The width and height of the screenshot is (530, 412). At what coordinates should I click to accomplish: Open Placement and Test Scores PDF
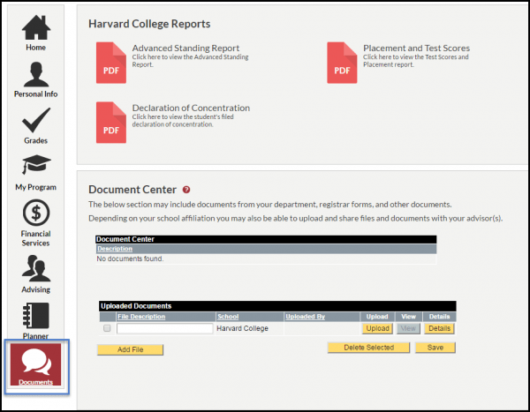(342, 62)
